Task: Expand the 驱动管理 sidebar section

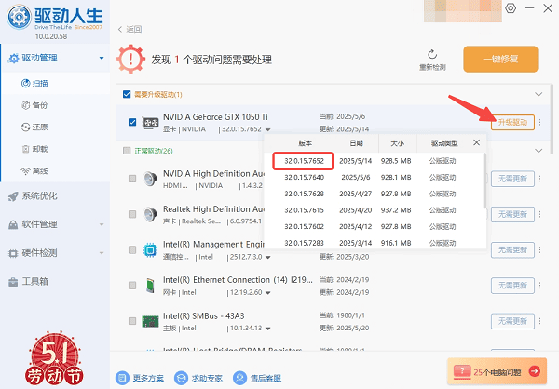Action: pos(102,58)
